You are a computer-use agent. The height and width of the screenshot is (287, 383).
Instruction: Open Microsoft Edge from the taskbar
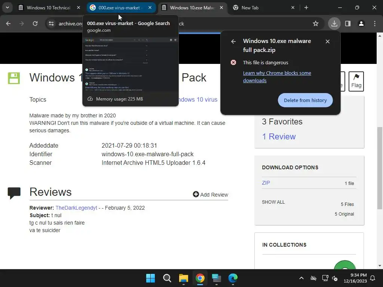[x=233, y=278]
